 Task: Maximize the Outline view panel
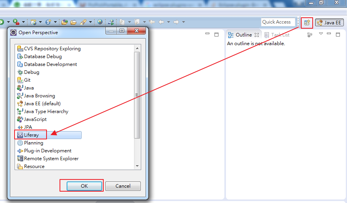[x=338, y=35]
